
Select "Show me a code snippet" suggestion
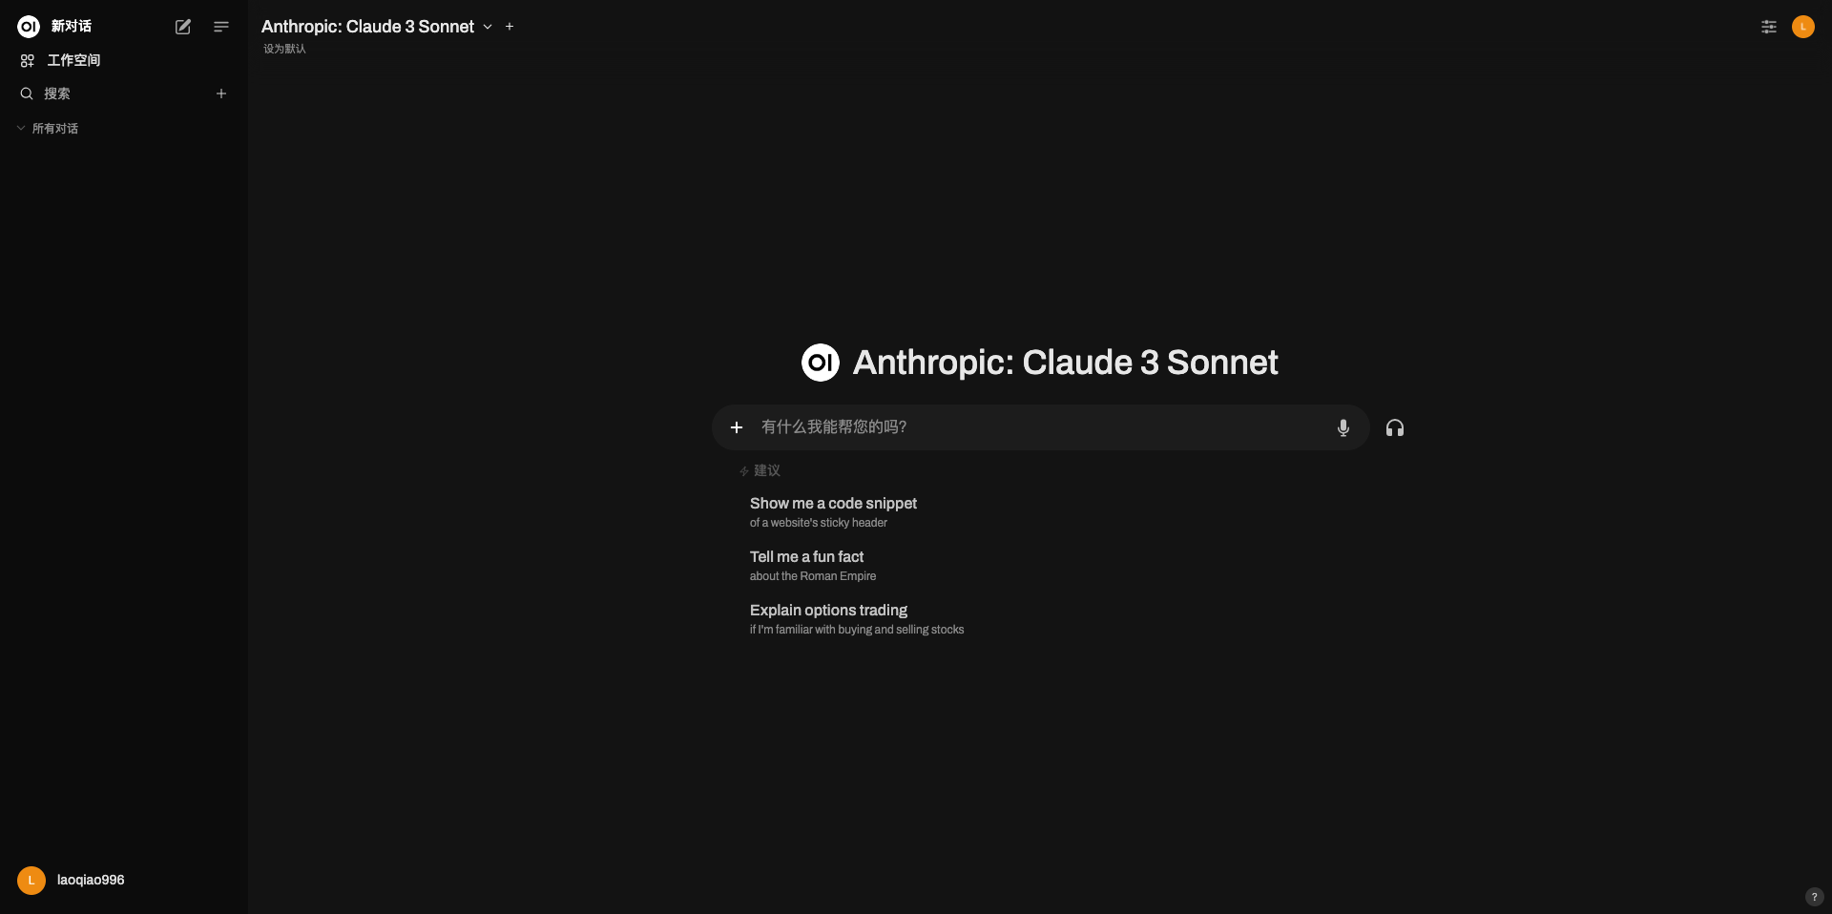(x=833, y=511)
